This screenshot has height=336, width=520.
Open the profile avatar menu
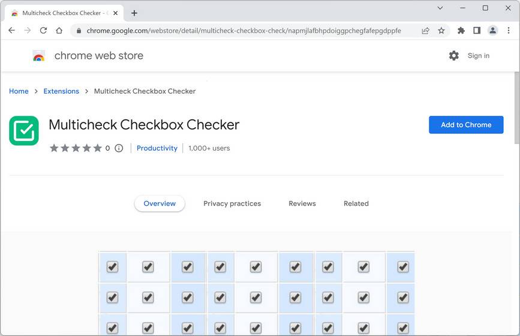(x=492, y=31)
